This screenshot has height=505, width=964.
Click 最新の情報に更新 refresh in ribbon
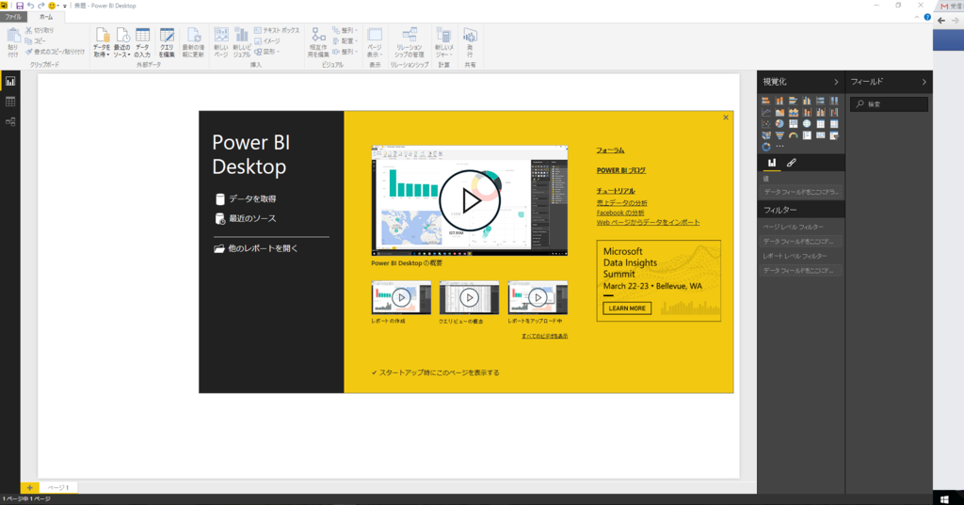click(x=193, y=42)
